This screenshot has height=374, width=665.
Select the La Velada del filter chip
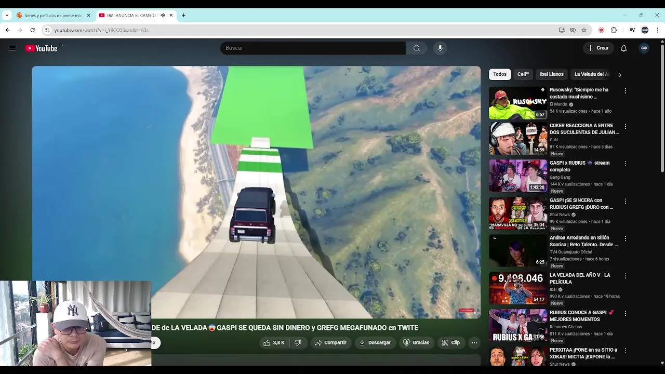pos(592,74)
